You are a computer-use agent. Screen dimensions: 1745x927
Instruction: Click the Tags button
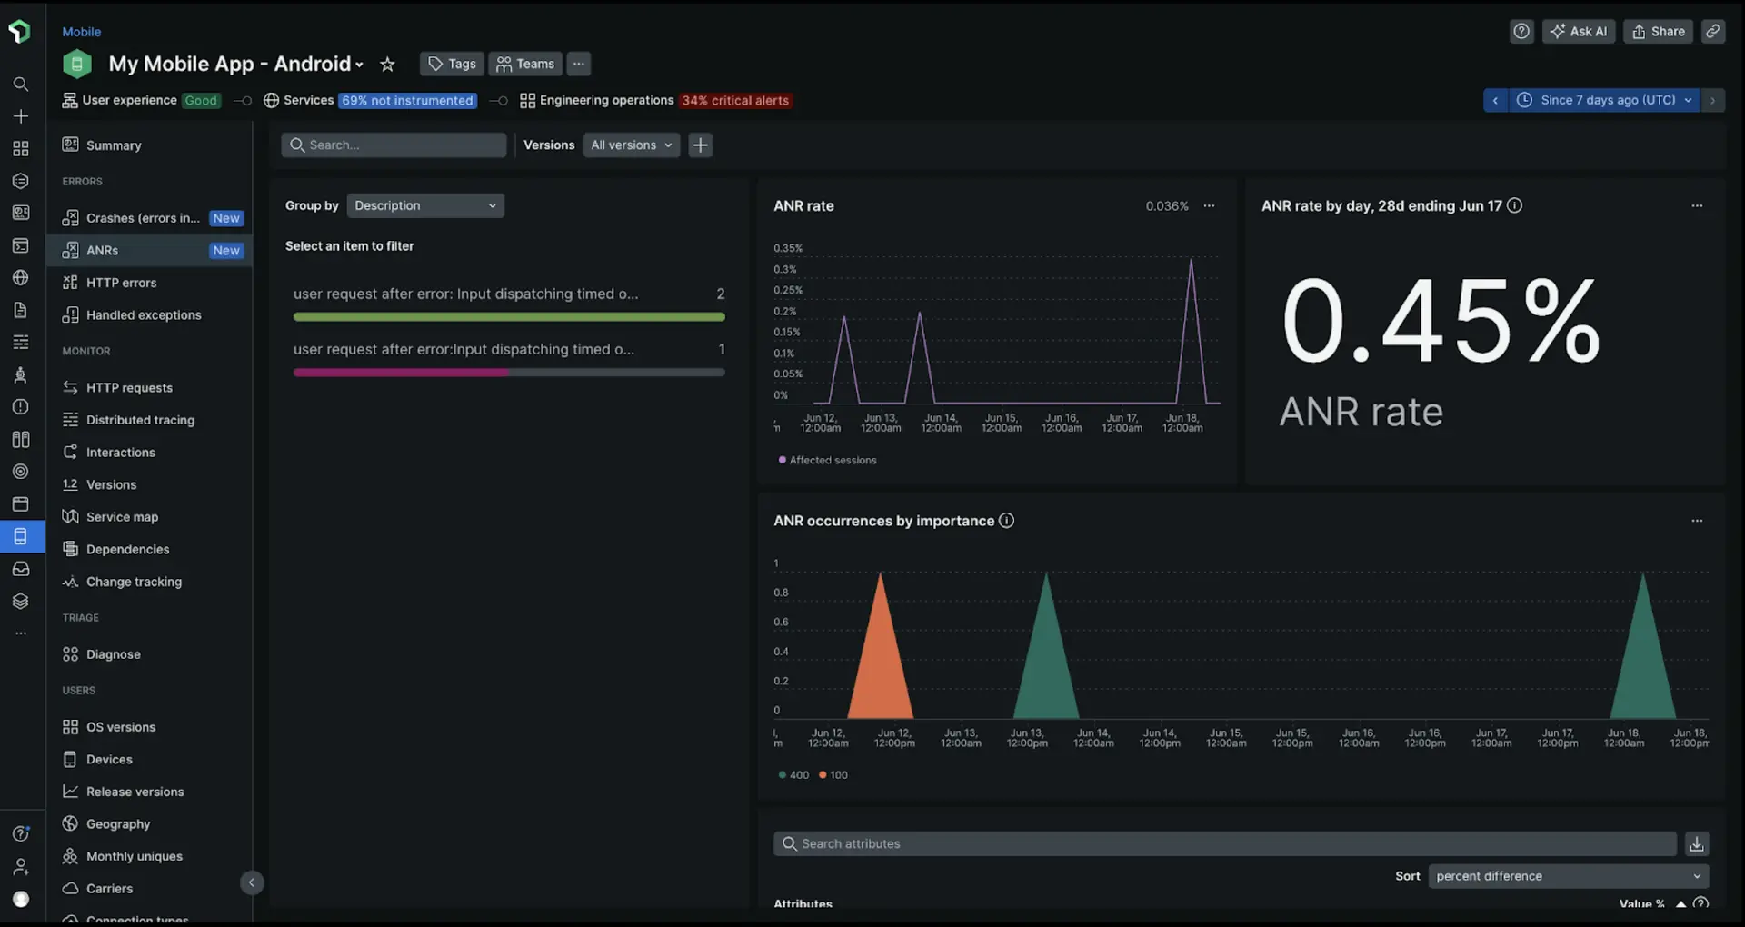(x=452, y=64)
